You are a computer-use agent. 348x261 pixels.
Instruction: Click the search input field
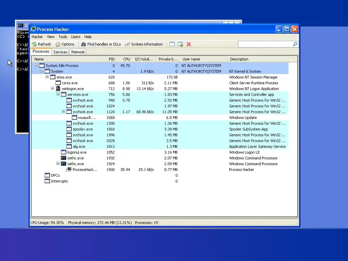tap(265, 44)
